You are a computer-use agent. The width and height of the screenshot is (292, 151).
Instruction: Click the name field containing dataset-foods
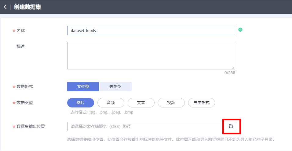[151, 30]
